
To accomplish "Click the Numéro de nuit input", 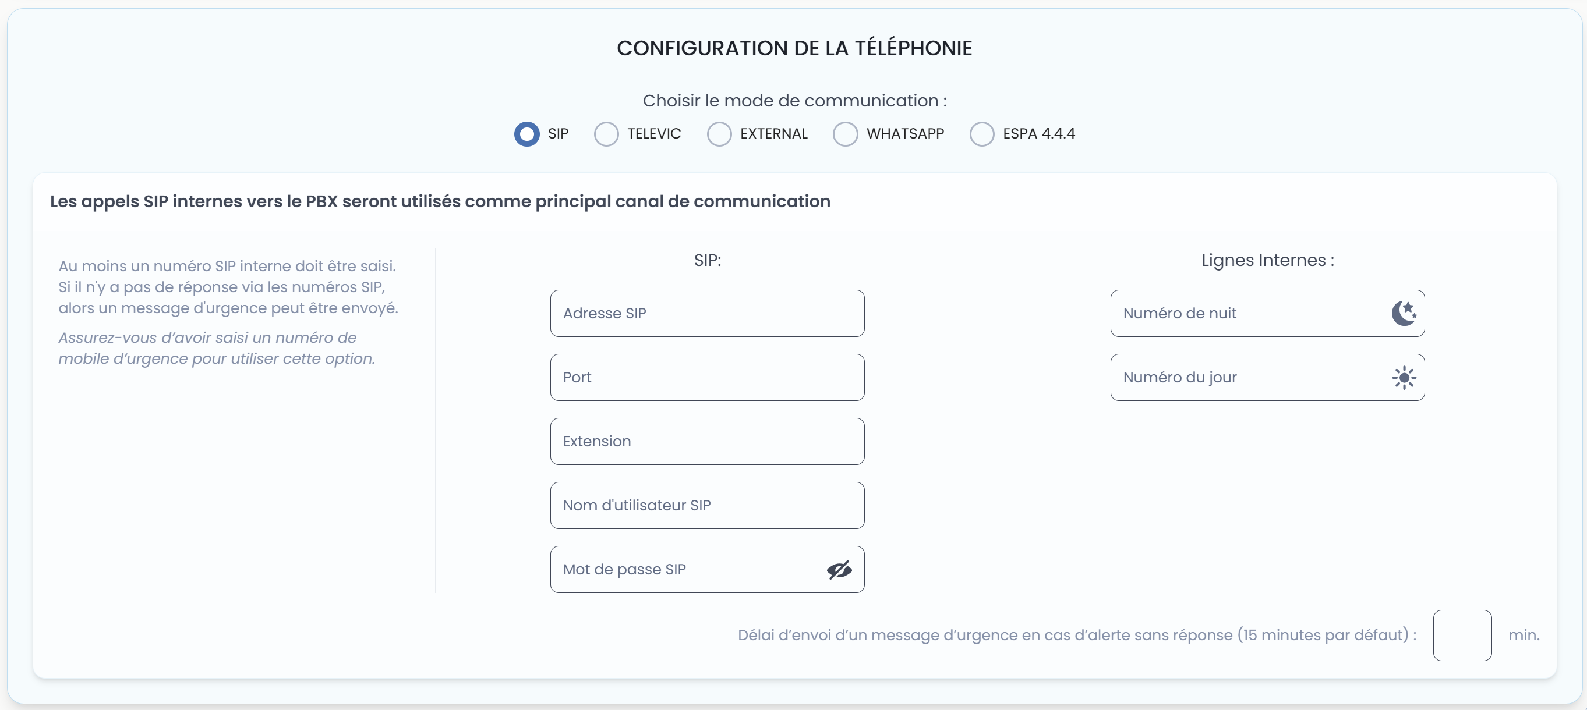I will click(1245, 314).
